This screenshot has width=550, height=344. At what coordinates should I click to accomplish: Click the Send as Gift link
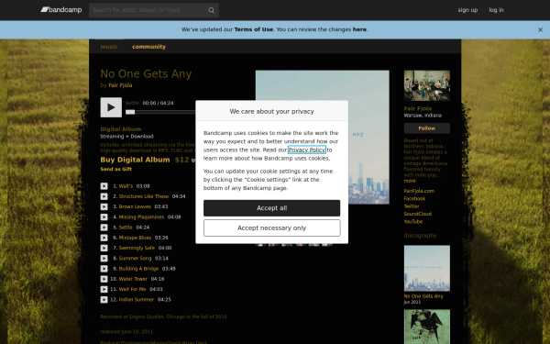click(116, 169)
